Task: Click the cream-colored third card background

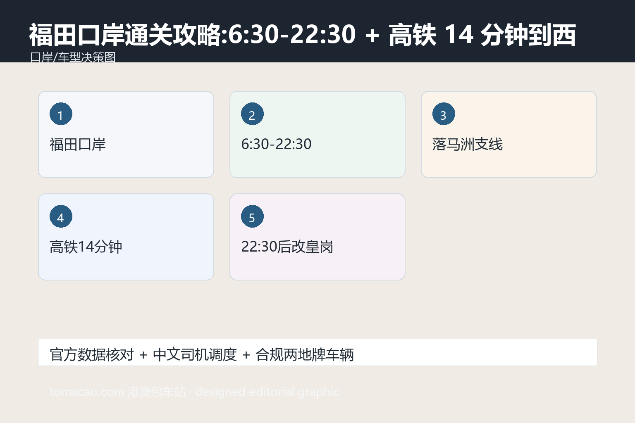Action: click(x=509, y=134)
